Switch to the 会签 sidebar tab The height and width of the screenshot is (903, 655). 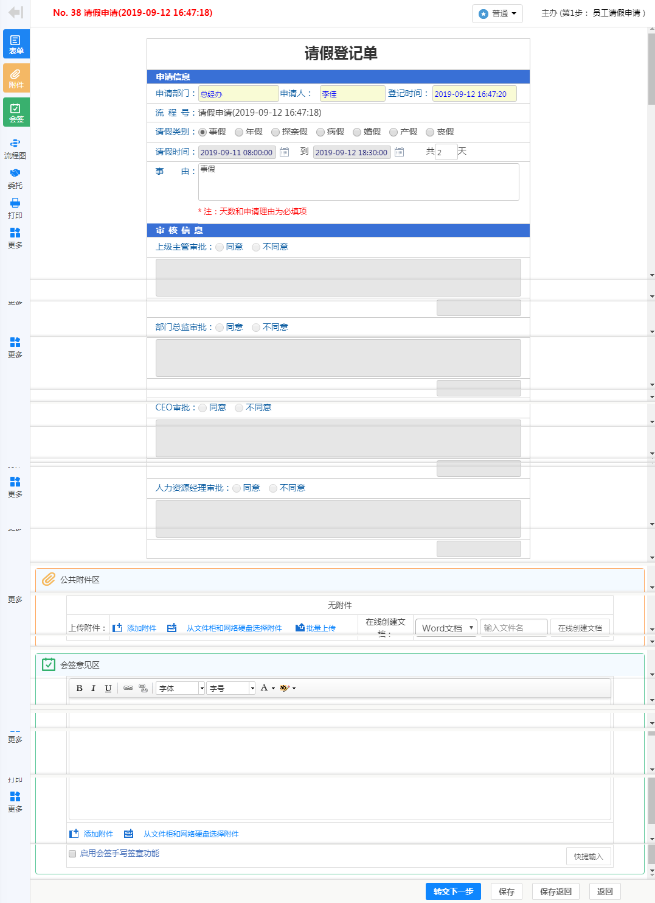point(16,112)
